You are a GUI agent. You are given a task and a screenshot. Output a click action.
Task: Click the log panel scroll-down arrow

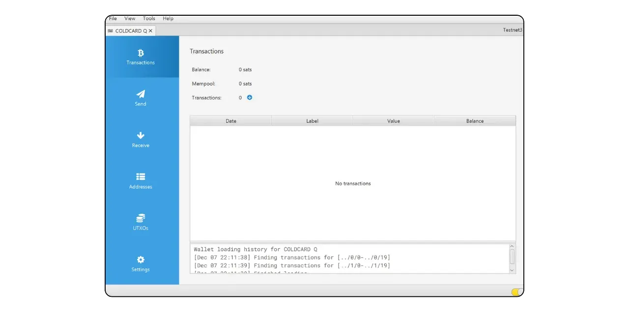coord(512,270)
